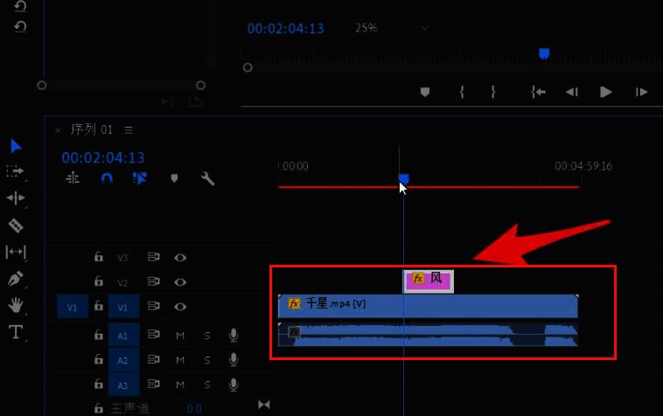Mute track A1
Image resolution: width=663 pixels, height=416 pixels.
(x=180, y=336)
